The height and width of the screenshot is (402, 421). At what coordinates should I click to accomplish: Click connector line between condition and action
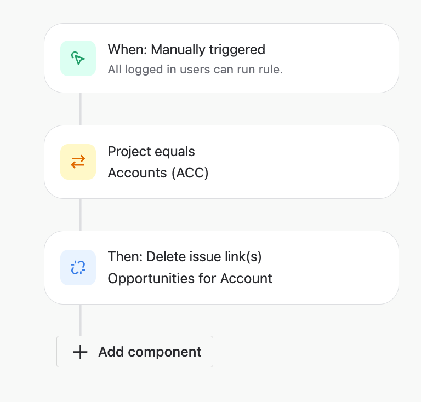point(81,214)
